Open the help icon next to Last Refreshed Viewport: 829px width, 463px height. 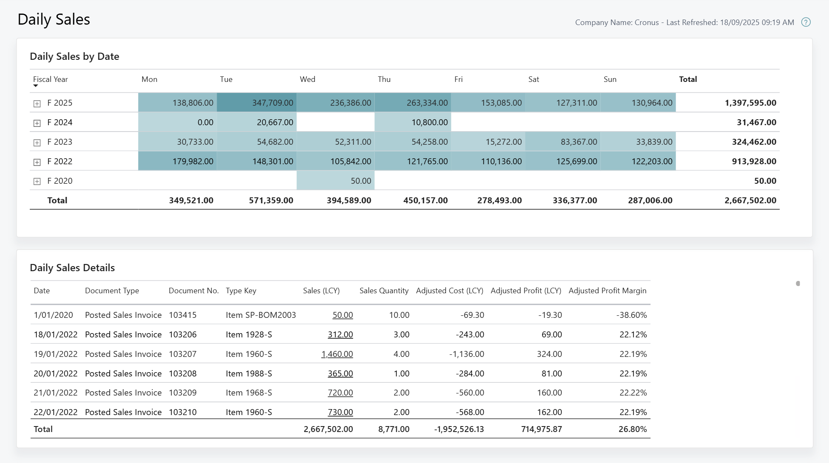tap(806, 22)
